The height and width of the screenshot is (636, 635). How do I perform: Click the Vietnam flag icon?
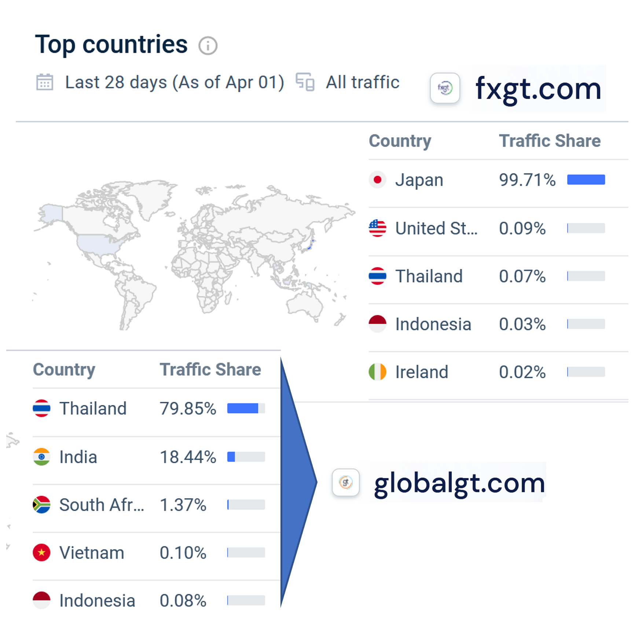coord(41,552)
